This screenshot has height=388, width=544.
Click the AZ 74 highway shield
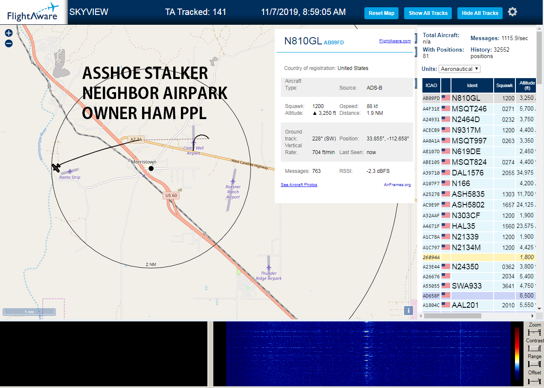pos(137,140)
